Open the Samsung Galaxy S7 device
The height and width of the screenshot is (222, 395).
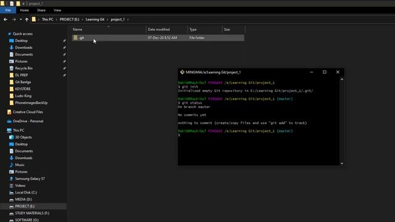pos(30,179)
